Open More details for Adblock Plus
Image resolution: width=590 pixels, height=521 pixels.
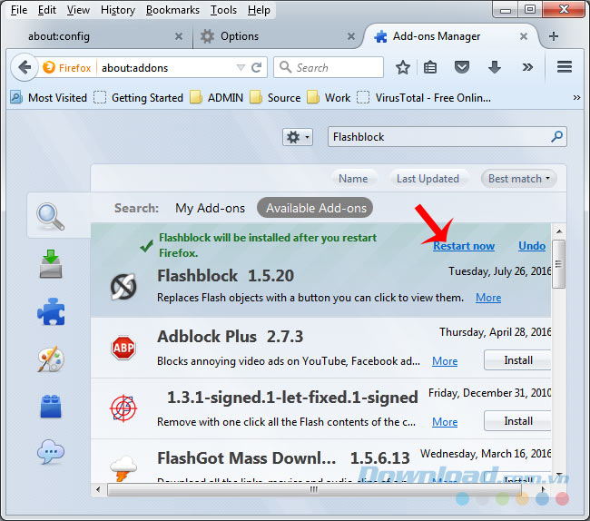(x=445, y=361)
